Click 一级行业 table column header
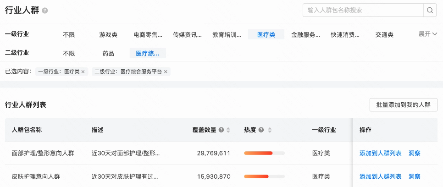Screen dimensions: 443x187 [x=324, y=130]
